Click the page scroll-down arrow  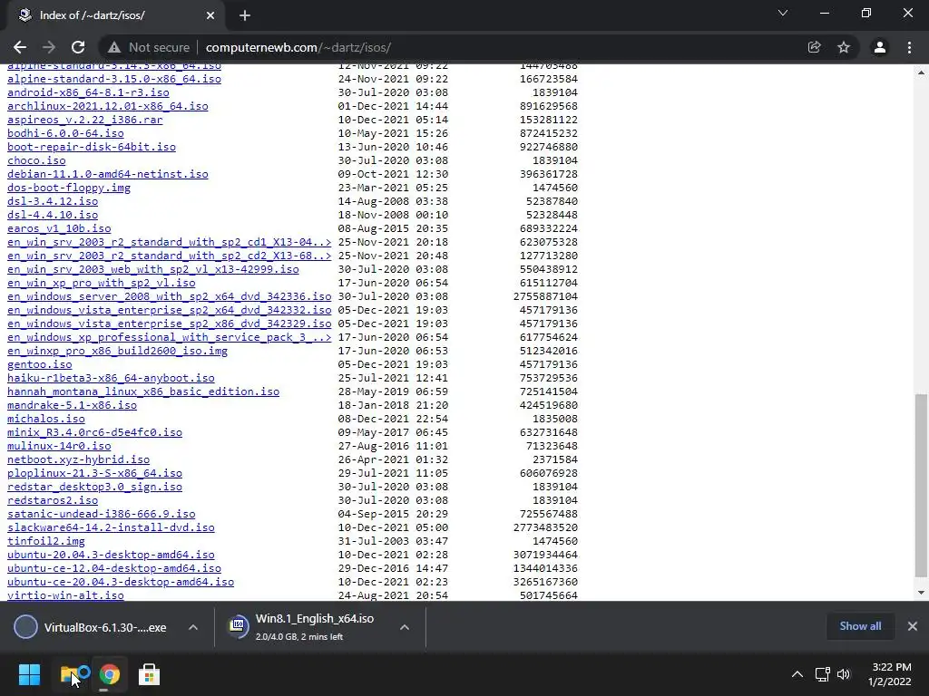(x=921, y=593)
